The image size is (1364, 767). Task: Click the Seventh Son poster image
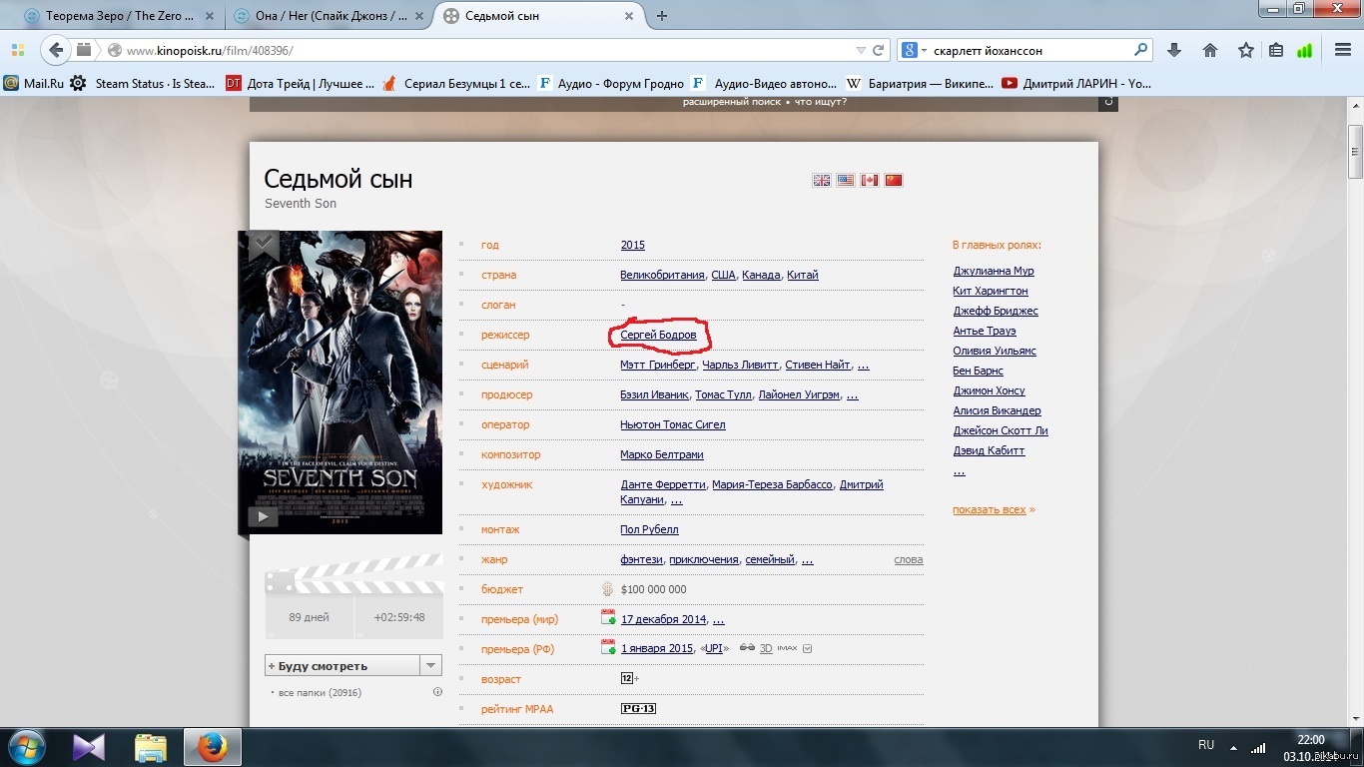(340, 383)
